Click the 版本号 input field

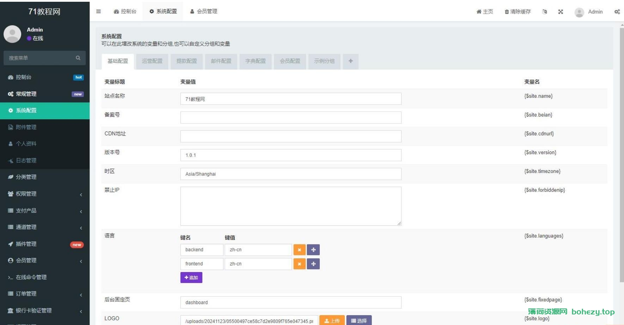291,155
